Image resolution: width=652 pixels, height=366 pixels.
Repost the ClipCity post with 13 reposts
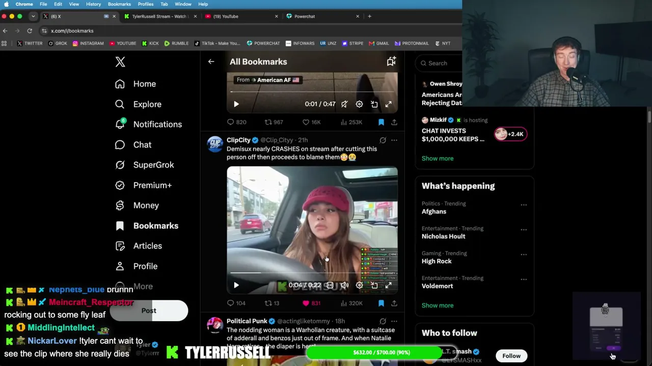pos(272,303)
